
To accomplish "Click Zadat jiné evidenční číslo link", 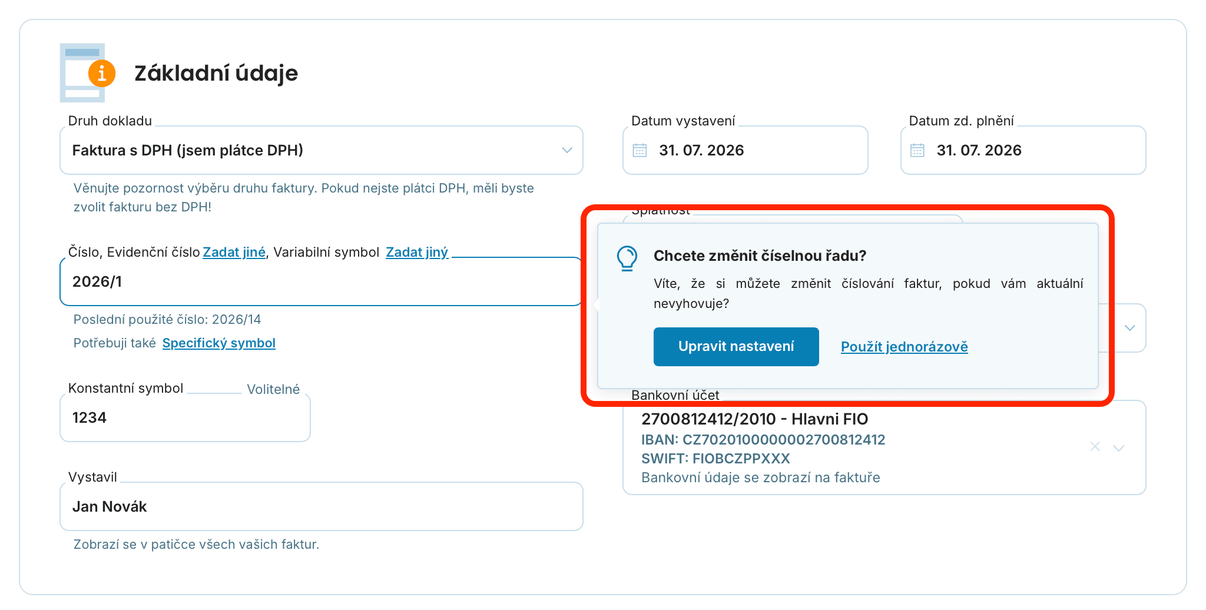I will point(234,252).
